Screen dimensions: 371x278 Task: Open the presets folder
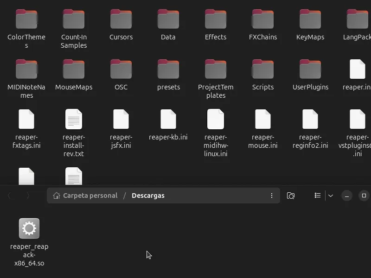click(168, 69)
